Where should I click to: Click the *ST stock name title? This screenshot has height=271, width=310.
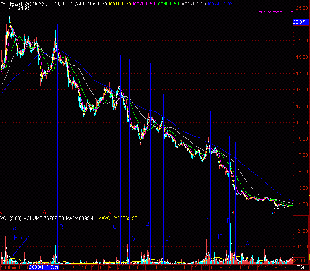[x=10, y=3]
